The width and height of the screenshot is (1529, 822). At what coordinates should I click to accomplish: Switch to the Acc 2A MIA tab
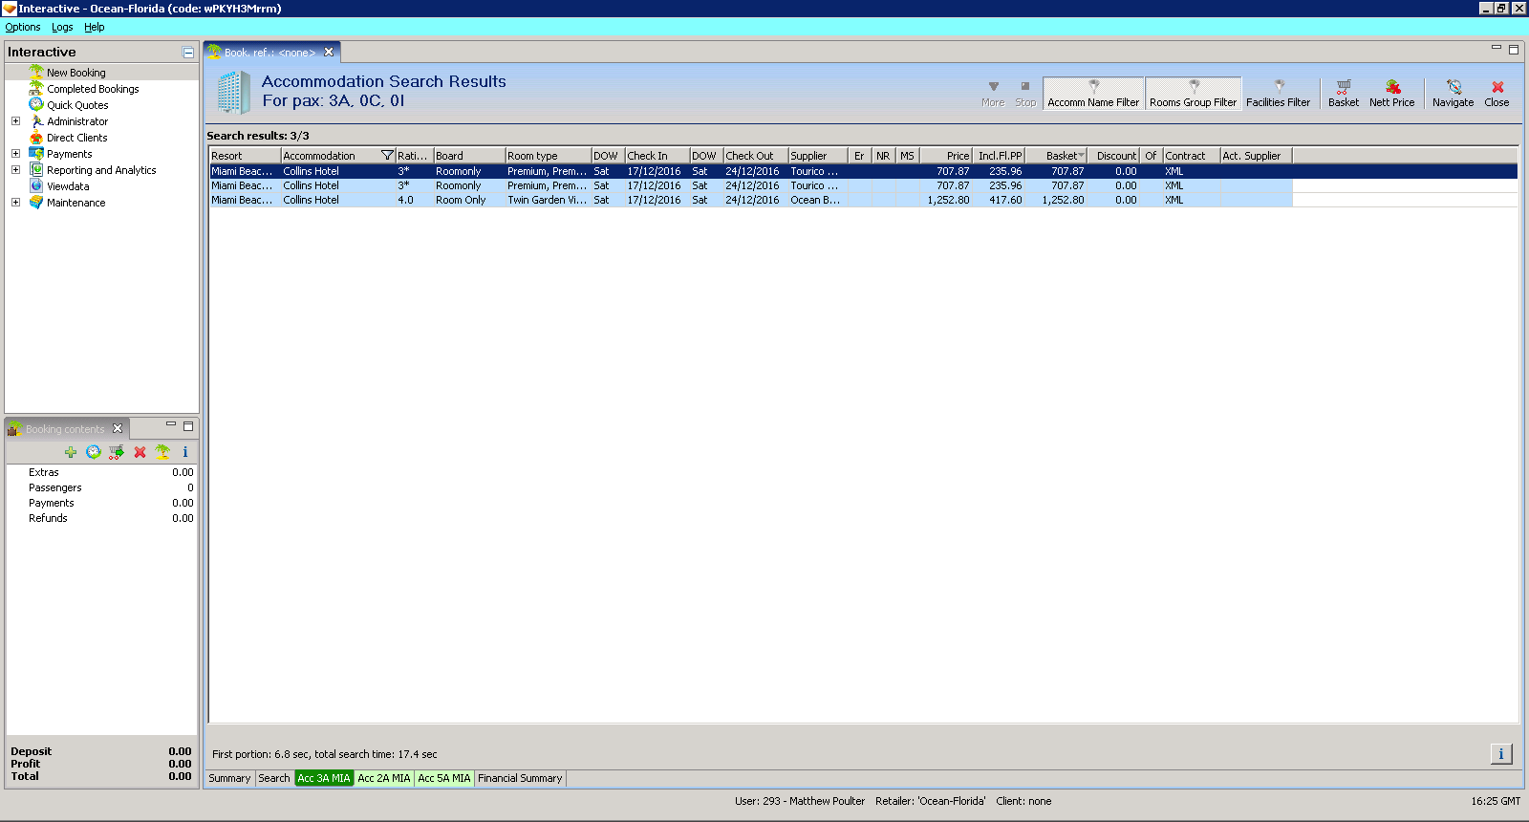point(384,778)
